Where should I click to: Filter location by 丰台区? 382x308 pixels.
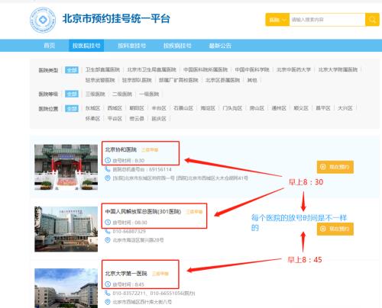[159, 108]
